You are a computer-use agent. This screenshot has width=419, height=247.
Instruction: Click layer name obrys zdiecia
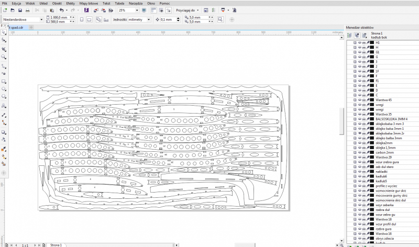point(384,239)
